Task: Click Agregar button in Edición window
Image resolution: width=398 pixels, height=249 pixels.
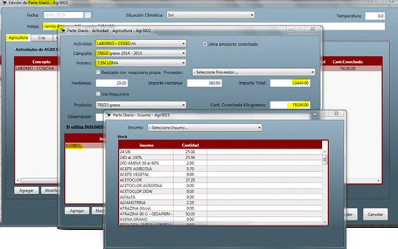Action: (x=26, y=190)
